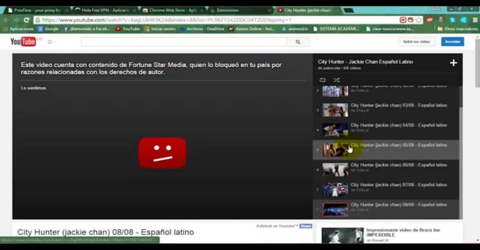Click the browser forward arrow

(x=16, y=20)
